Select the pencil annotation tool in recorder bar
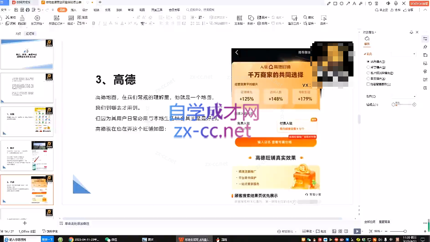The width and height of the screenshot is (430, 242). tap(329, 3)
